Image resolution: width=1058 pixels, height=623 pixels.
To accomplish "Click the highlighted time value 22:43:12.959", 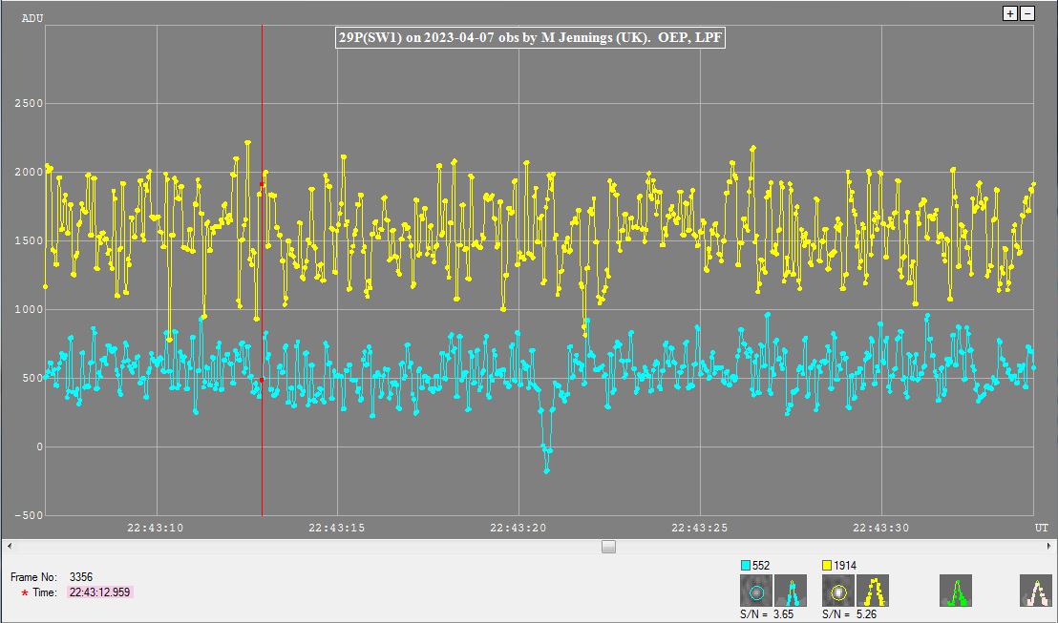I will tap(99, 592).
